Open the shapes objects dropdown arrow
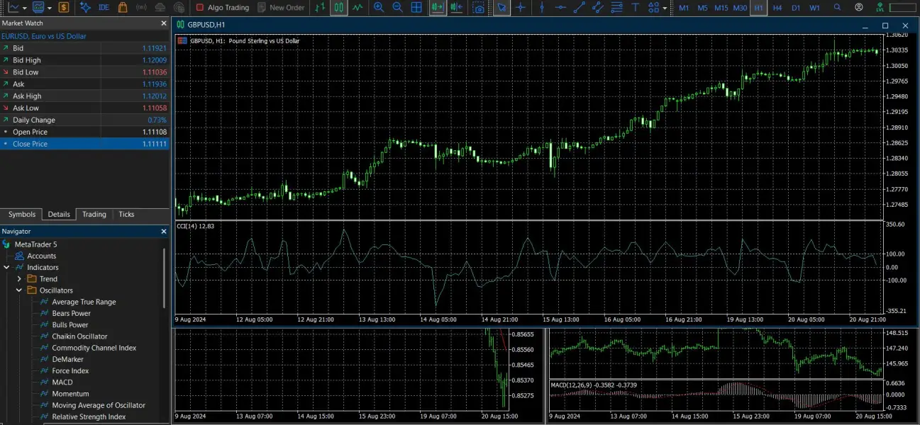Screen dimensions: 920x425 coord(665,8)
